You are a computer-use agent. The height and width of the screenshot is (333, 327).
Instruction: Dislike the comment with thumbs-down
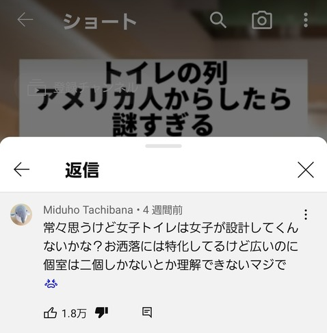(x=101, y=312)
